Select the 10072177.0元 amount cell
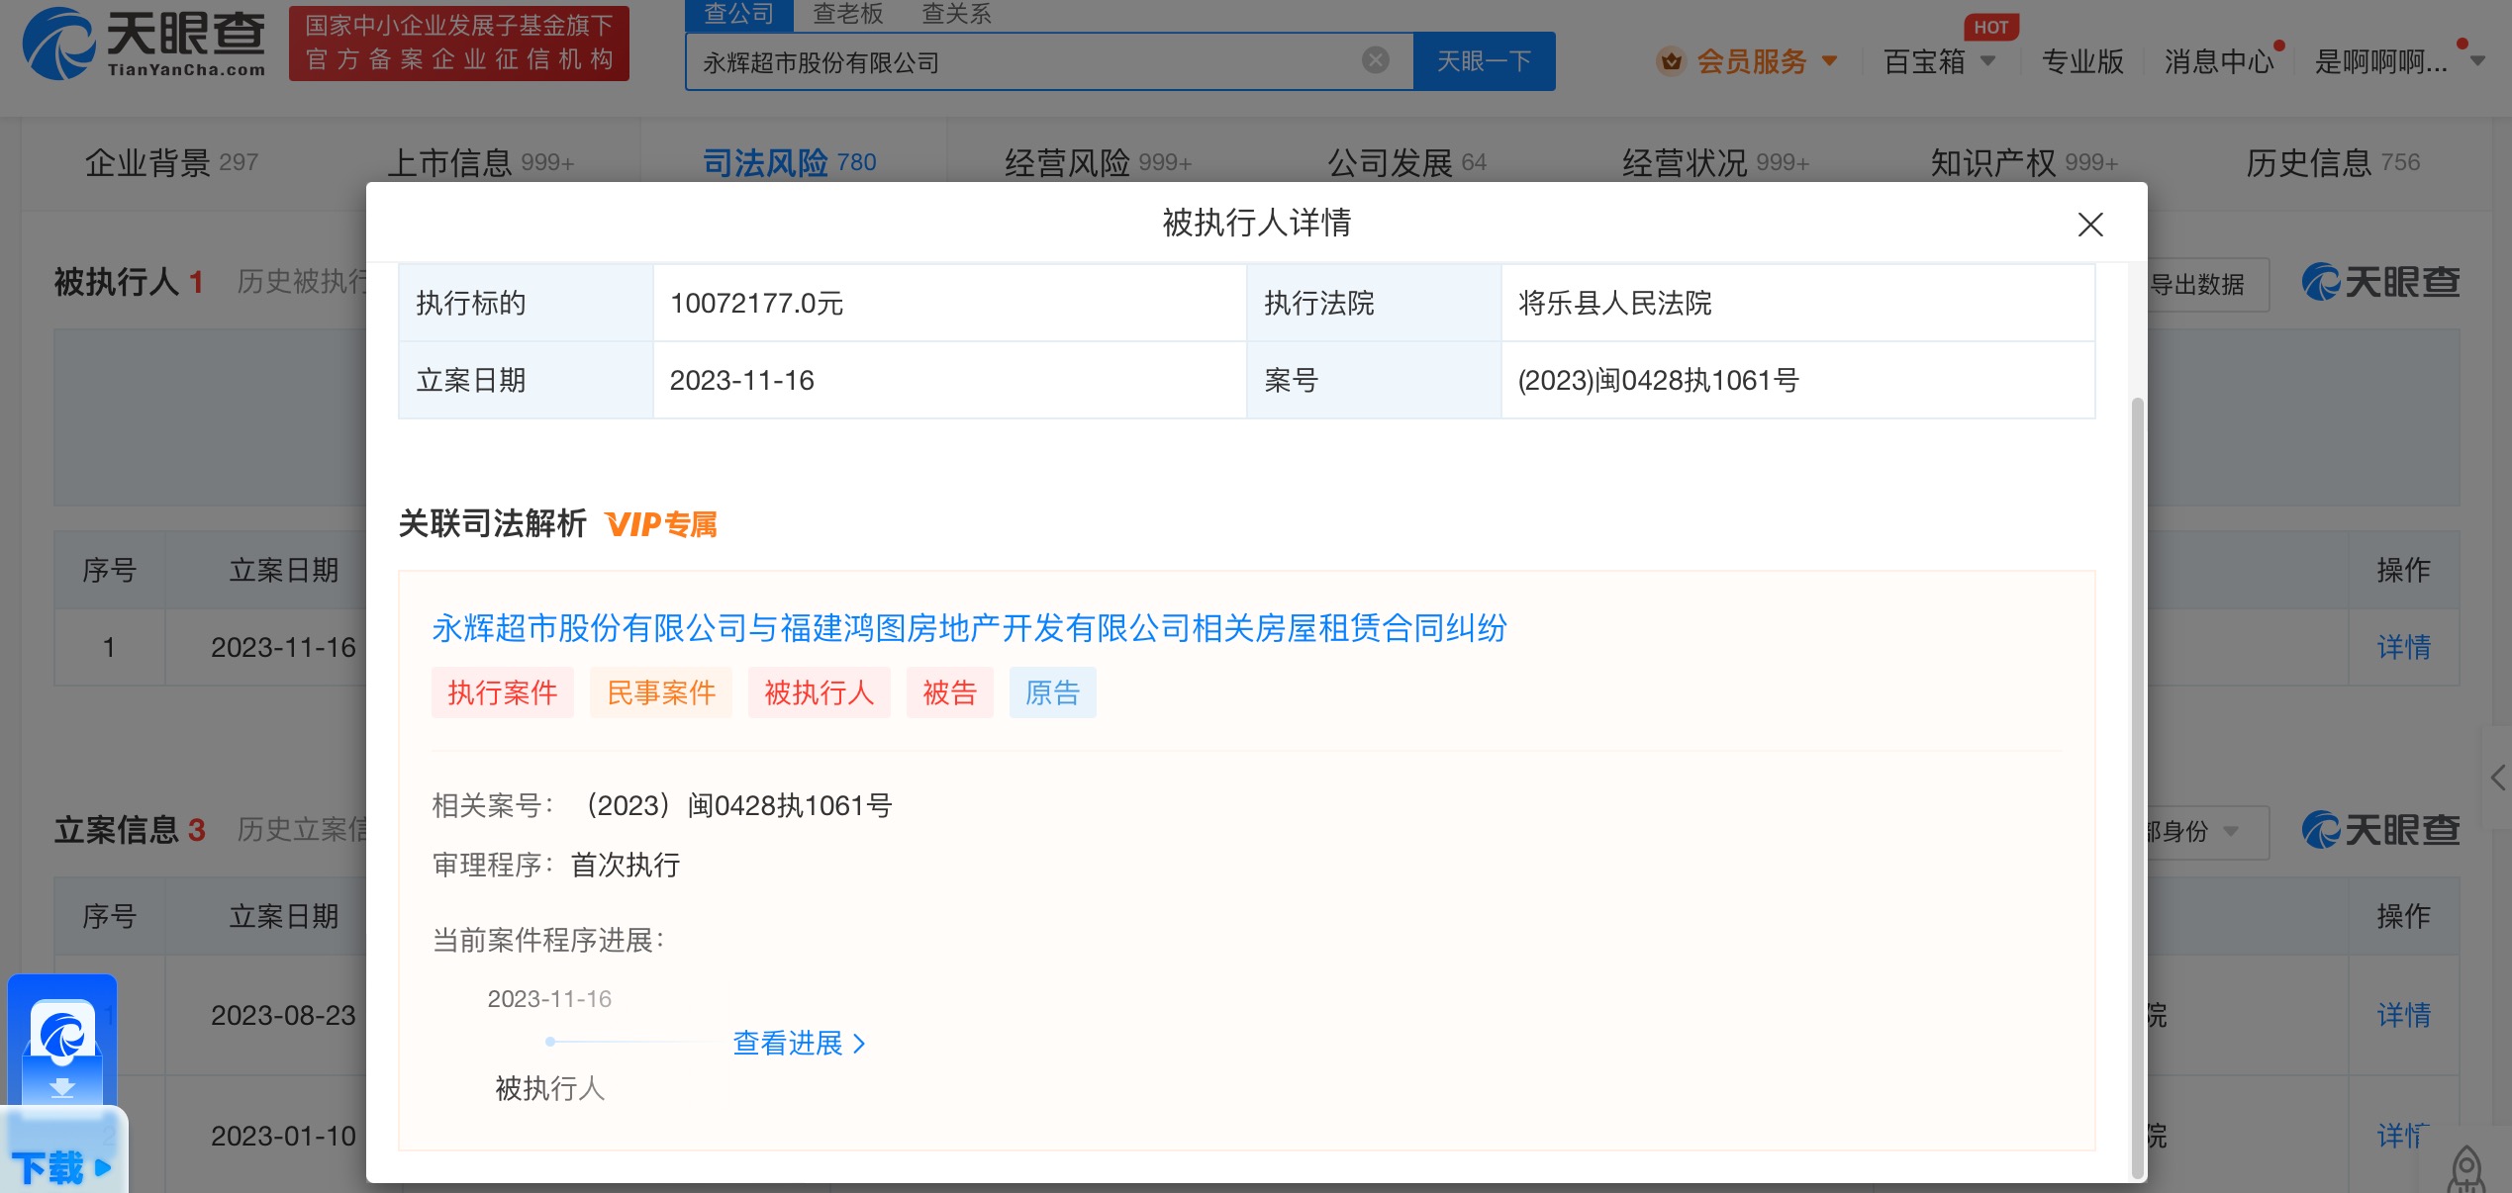This screenshot has width=2512, height=1193. pyautogui.click(x=949, y=303)
